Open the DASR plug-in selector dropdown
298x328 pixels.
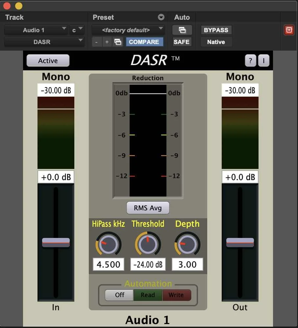click(44, 42)
